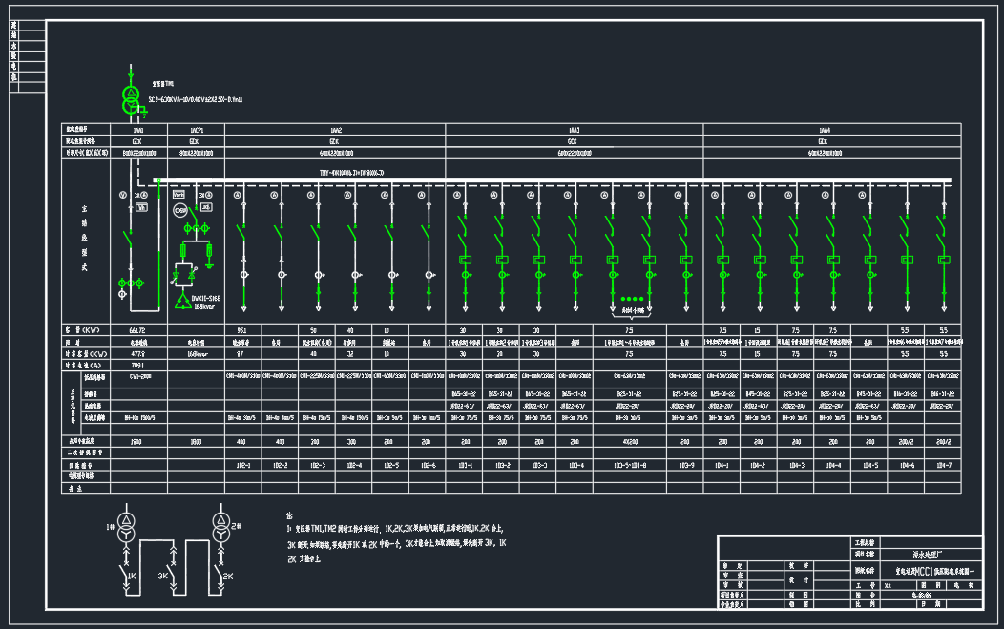The width and height of the screenshot is (1004, 629).
Task: Select the Wh energy meter box
Action: 142,208
